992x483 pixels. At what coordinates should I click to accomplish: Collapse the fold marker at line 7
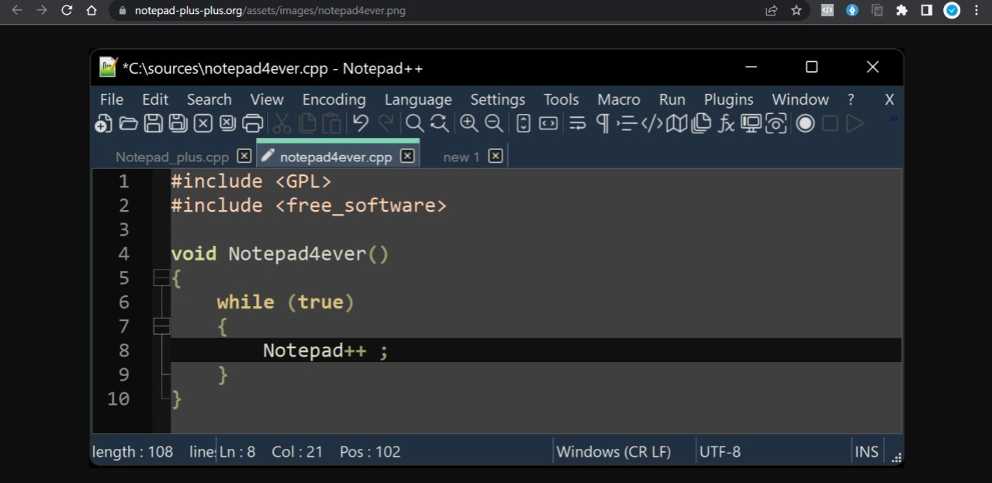tap(161, 326)
